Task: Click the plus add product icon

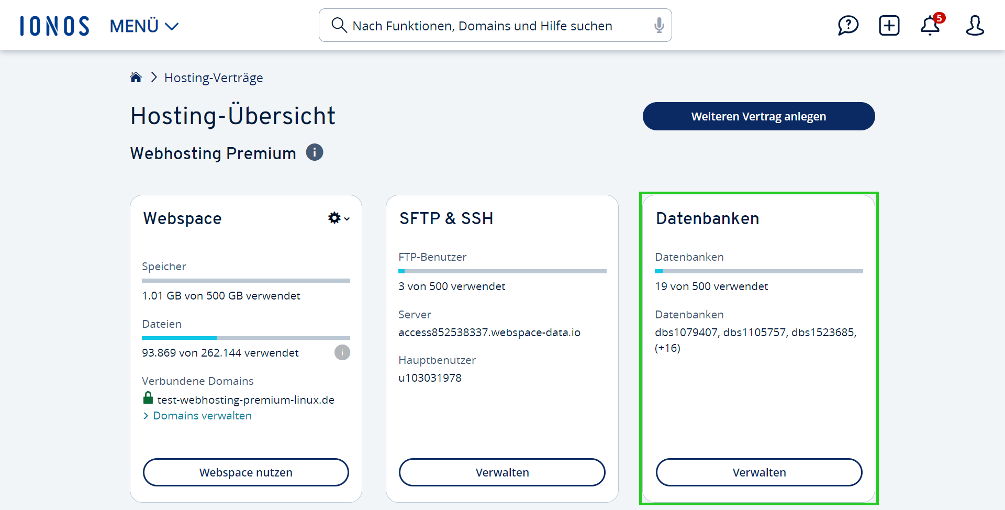Action: click(889, 25)
